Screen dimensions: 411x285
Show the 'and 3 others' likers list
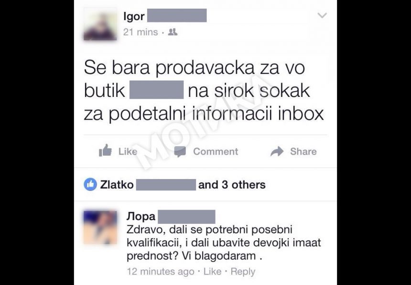[x=232, y=185]
